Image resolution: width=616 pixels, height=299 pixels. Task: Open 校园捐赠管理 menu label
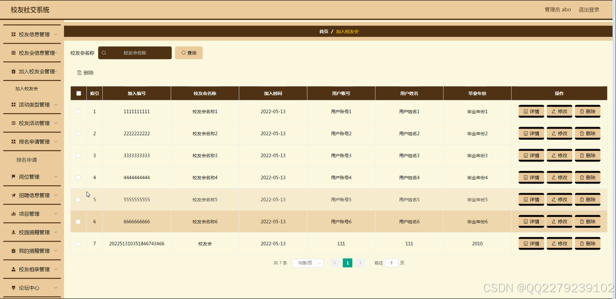click(x=34, y=232)
